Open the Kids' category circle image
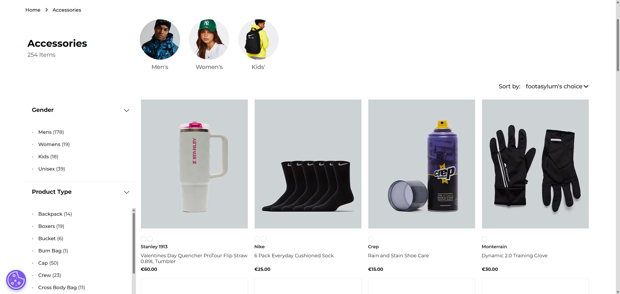The image size is (620, 294). pos(258,39)
